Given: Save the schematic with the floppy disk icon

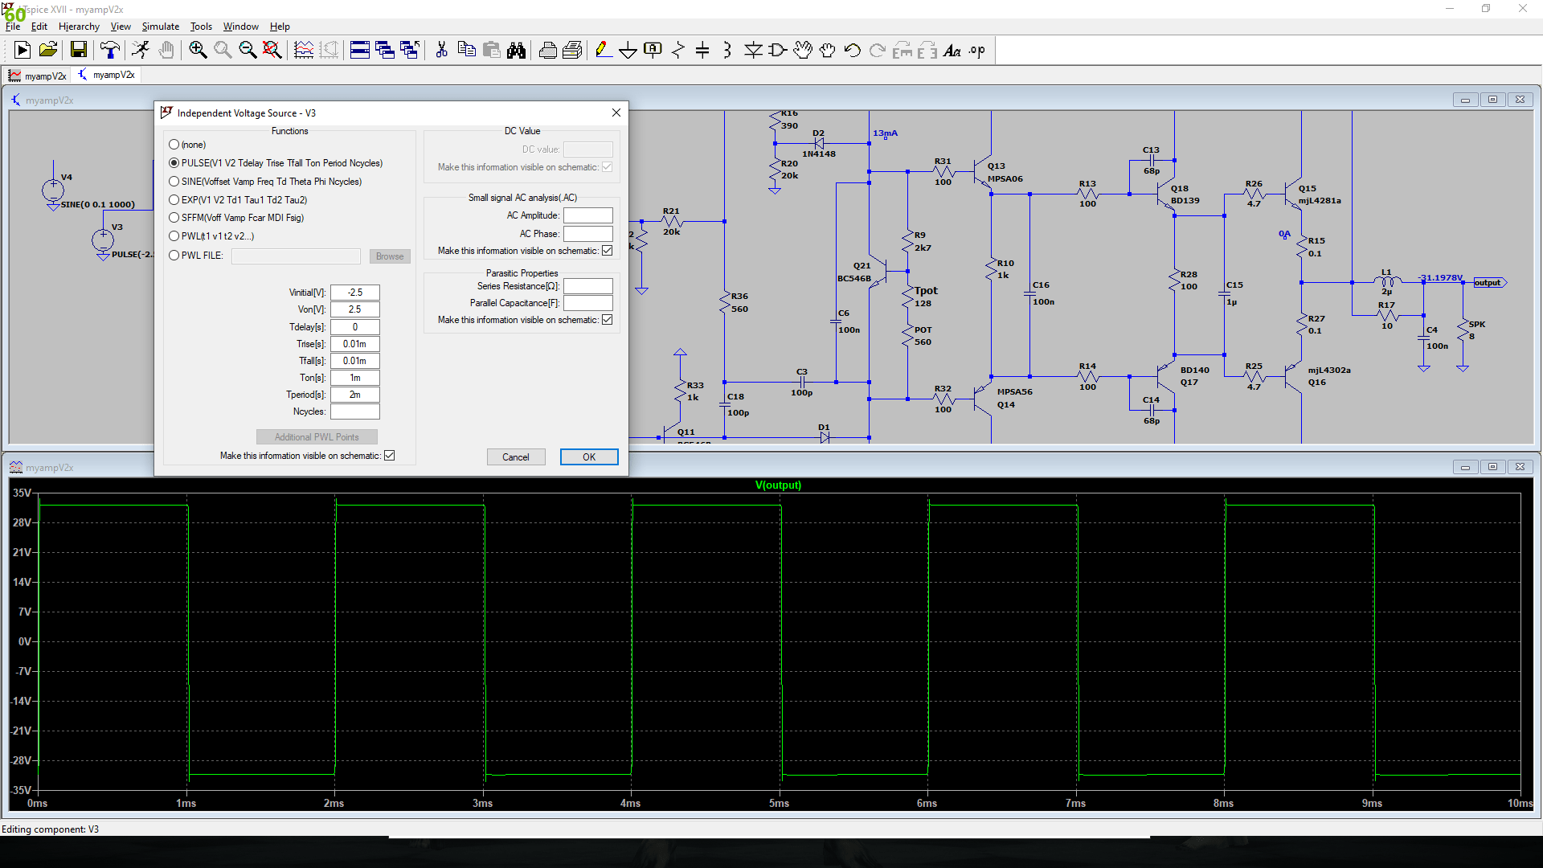Looking at the screenshot, I should click(x=78, y=51).
